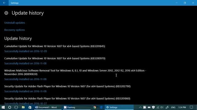
Task: Open Microsoft Edge from taskbar
Action: (x=101, y=107)
